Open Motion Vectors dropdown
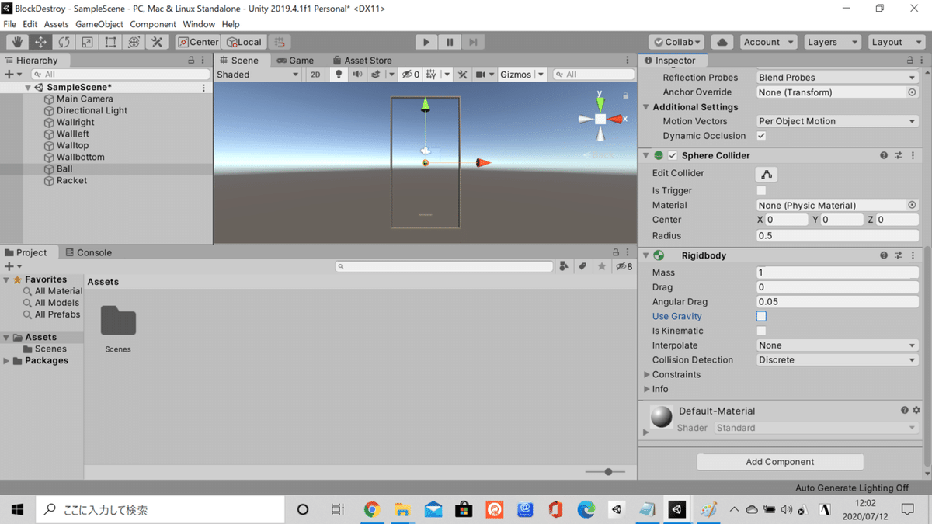The width and height of the screenshot is (932, 524). [x=837, y=121]
